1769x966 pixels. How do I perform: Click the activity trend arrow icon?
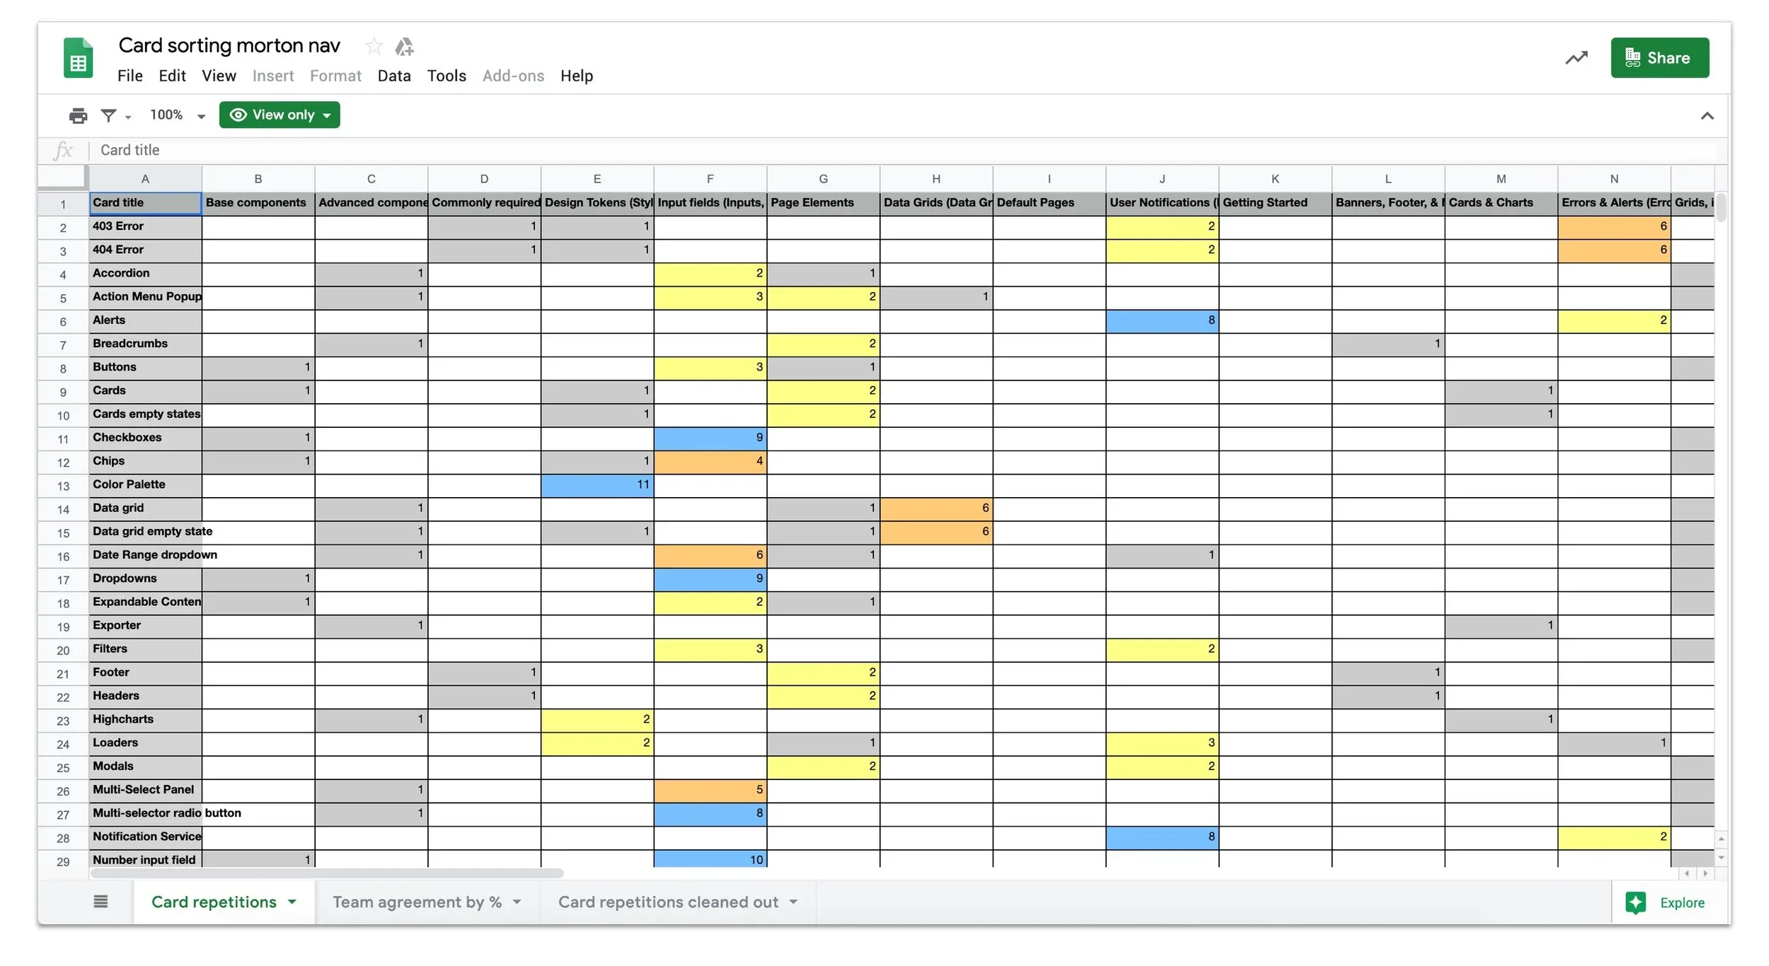tap(1576, 58)
